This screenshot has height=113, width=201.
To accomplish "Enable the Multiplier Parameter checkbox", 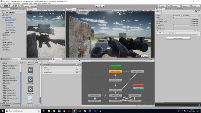I will (191, 19).
